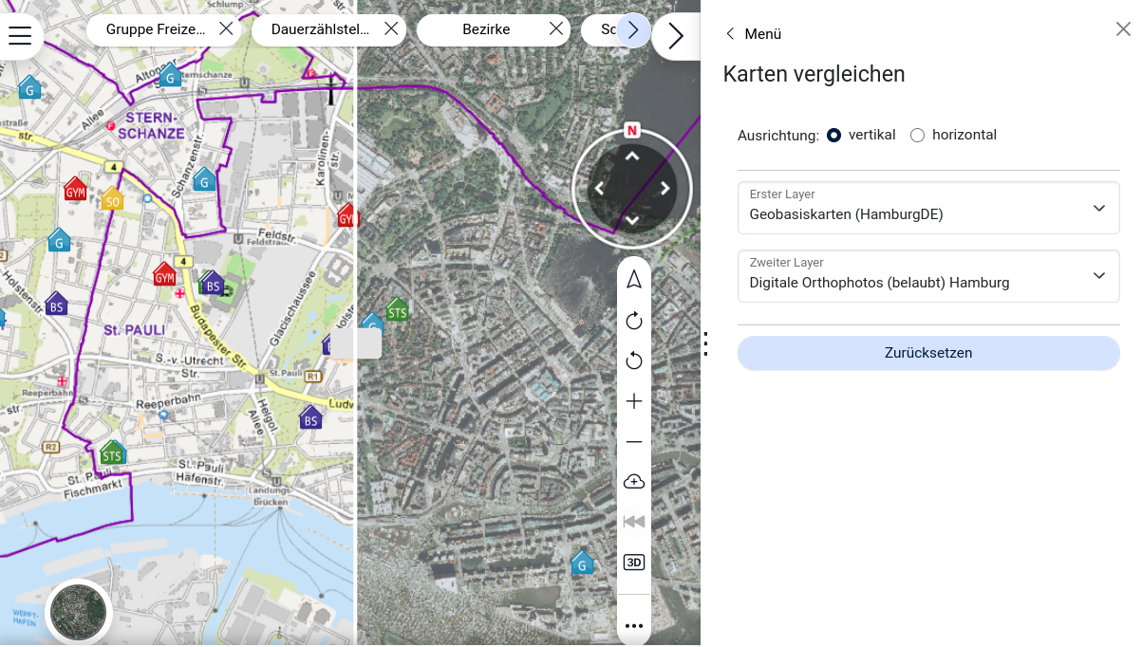Go back to Menü
The height and width of the screenshot is (647, 1142).
tap(754, 34)
